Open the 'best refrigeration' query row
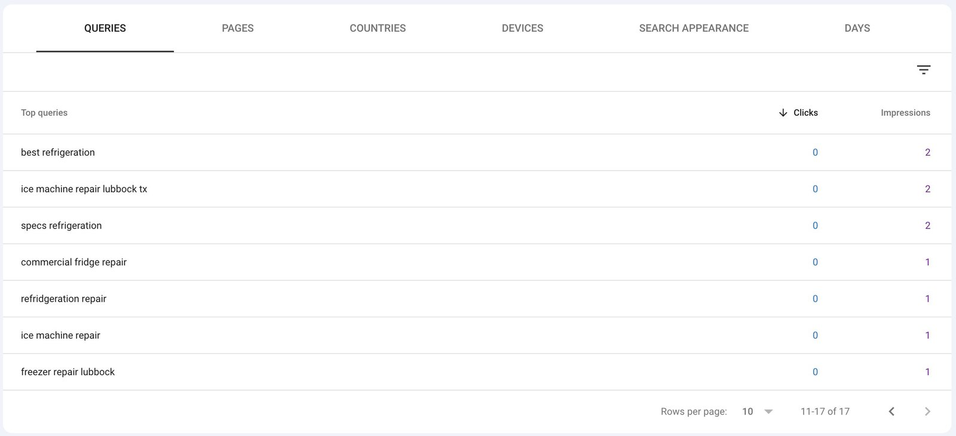 click(58, 153)
